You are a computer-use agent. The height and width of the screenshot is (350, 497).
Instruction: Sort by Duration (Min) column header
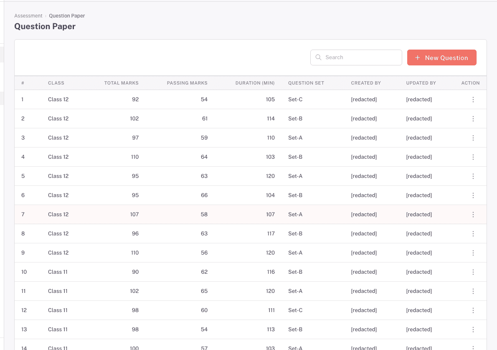point(255,83)
